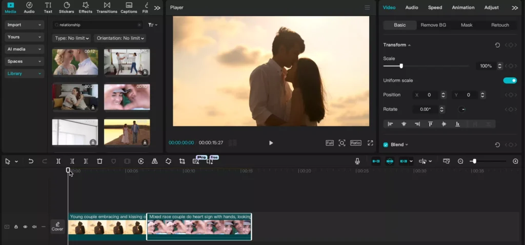This screenshot has height=245, width=525.
Task: Click the Full quality button
Action: click(330, 143)
